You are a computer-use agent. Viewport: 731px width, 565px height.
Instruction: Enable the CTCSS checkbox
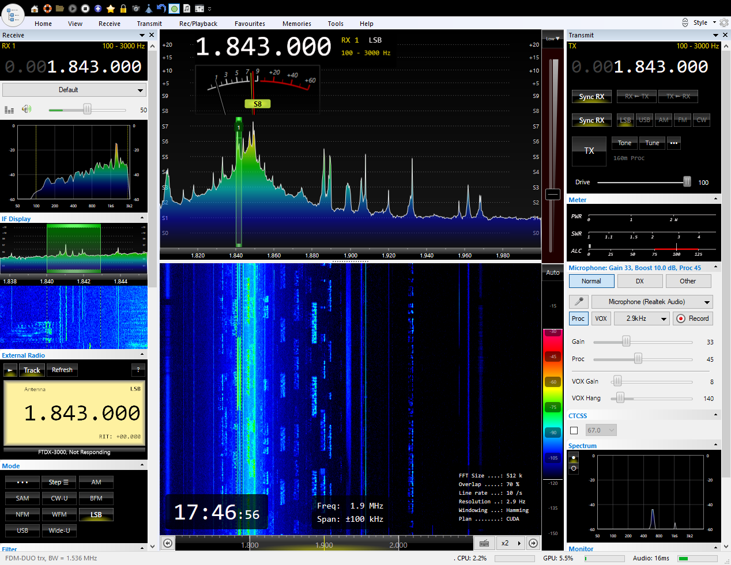click(x=574, y=430)
